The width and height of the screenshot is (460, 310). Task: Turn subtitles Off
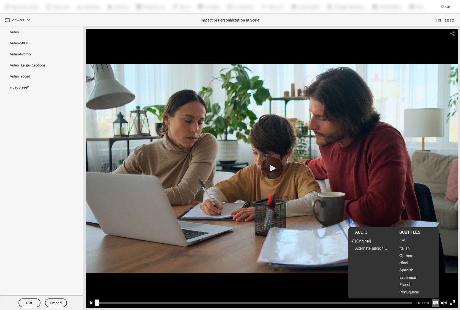402,241
